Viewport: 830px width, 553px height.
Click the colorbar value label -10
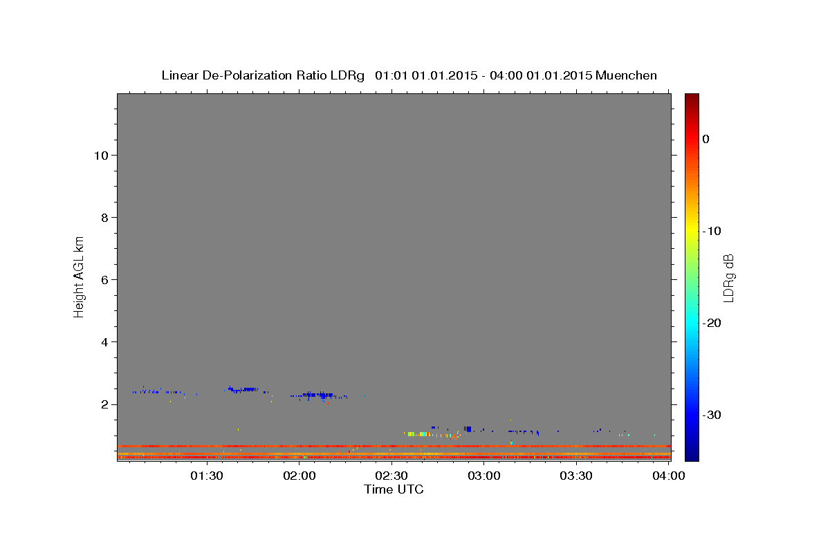[712, 231]
